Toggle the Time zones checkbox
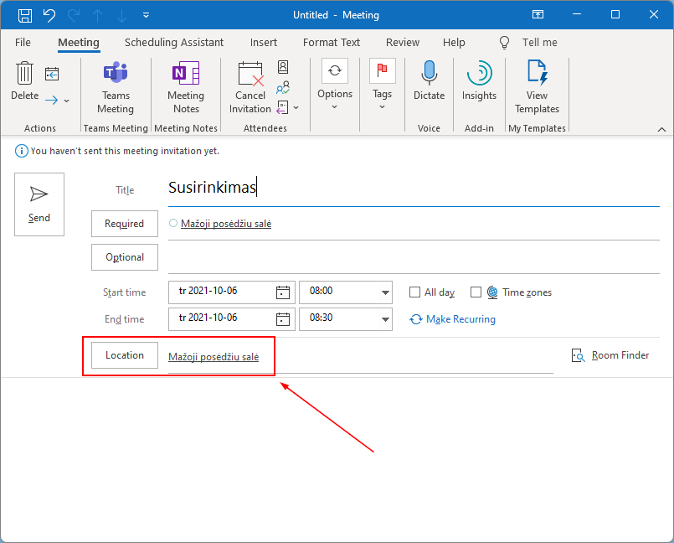The height and width of the screenshot is (543, 674). click(x=476, y=292)
